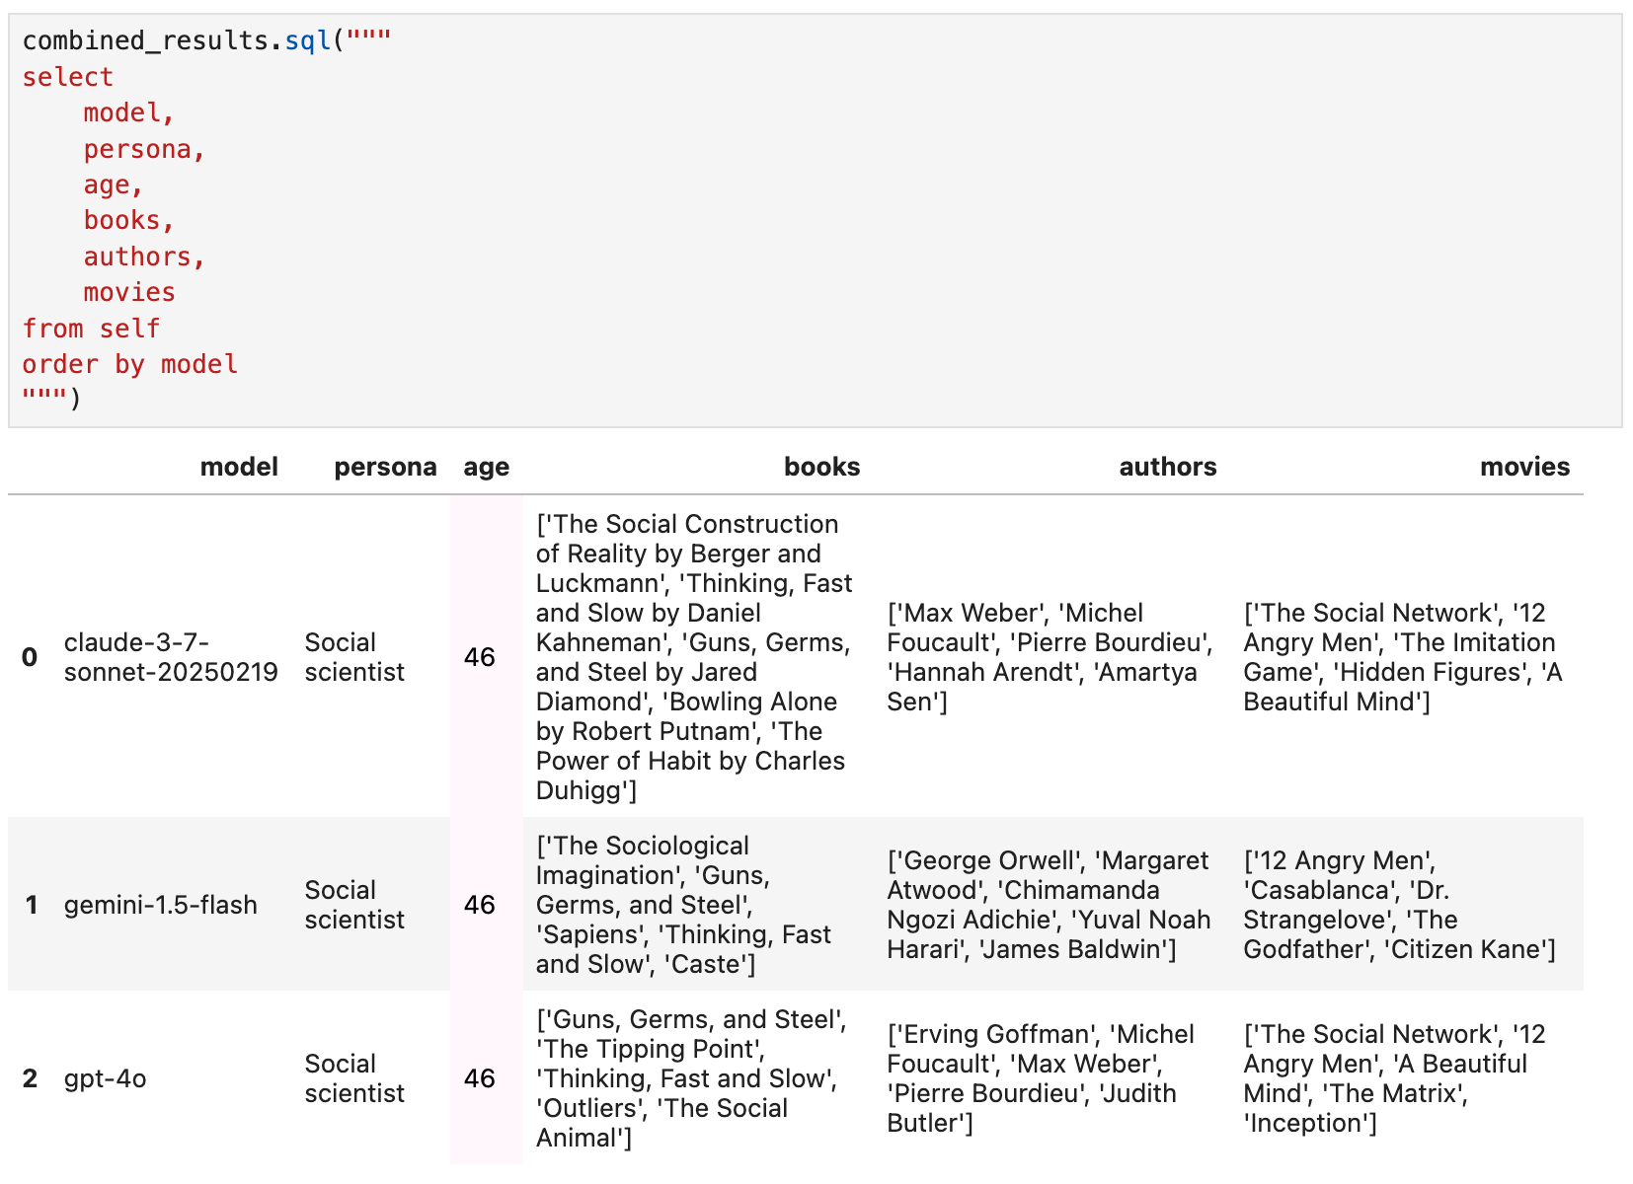The width and height of the screenshot is (1633, 1184).
Task: Click the 'movies' column header
Action: 1524,467
